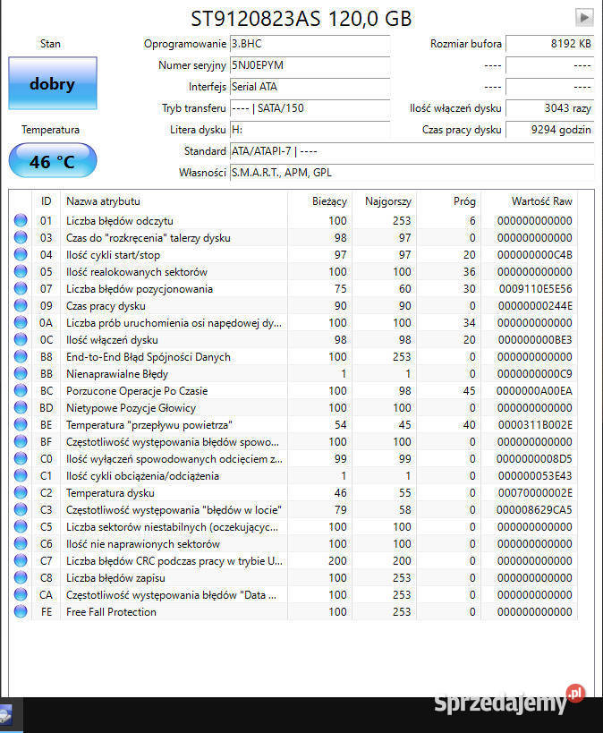
Task: Click the next disk arrow button
Action: (584, 18)
